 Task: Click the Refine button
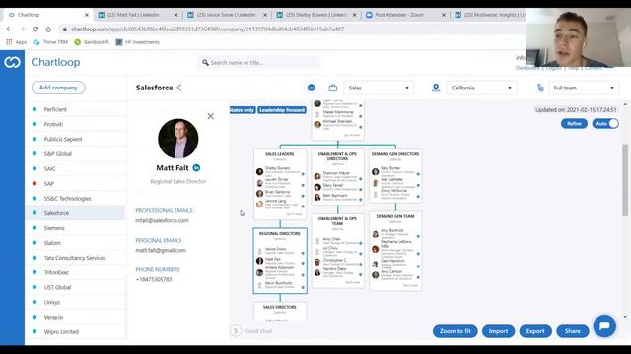tap(574, 123)
